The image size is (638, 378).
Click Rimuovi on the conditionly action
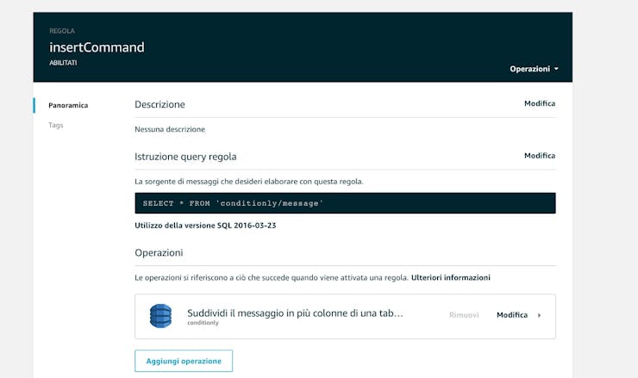tap(464, 315)
